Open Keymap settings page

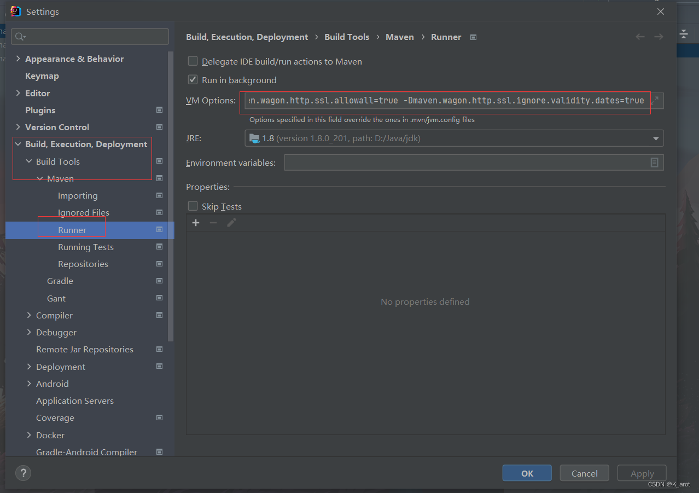pyautogui.click(x=42, y=76)
